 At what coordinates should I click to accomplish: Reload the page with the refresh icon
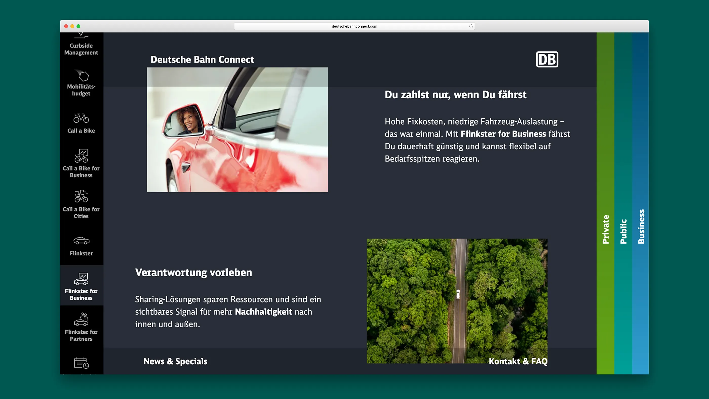471,26
